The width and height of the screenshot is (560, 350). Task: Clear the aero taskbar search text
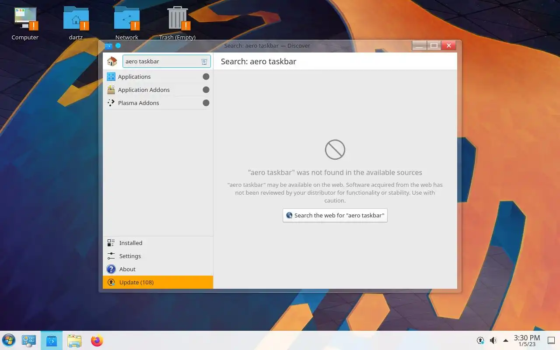[204, 62]
